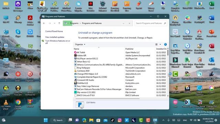
Task: Open Change DNS Helper desktop shortcut
Action: [x=211, y=105]
